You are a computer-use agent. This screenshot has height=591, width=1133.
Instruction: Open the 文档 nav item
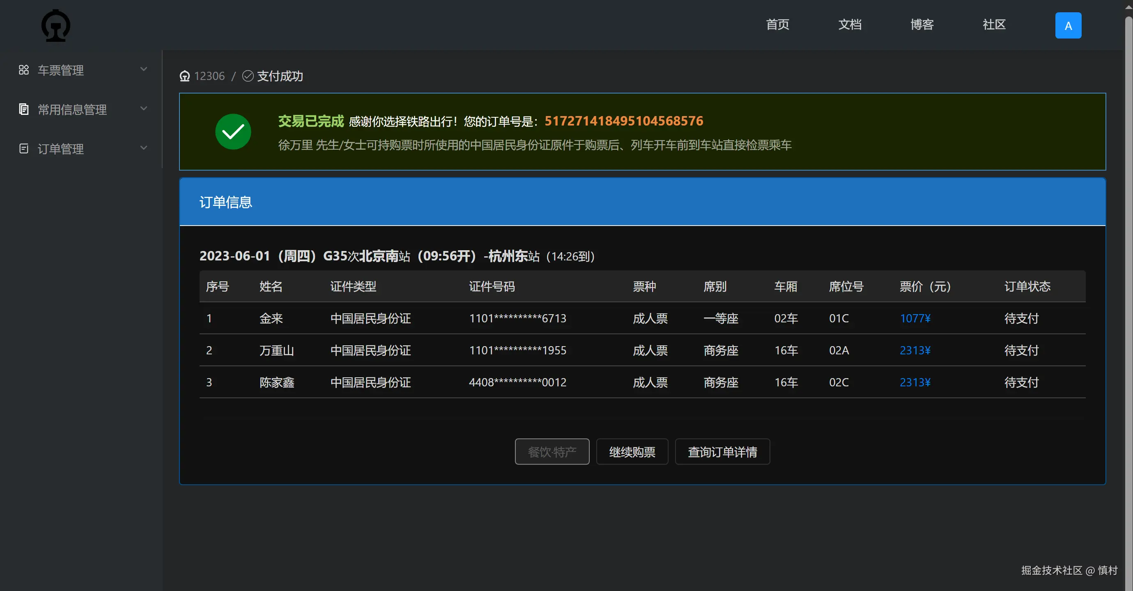click(x=849, y=25)
